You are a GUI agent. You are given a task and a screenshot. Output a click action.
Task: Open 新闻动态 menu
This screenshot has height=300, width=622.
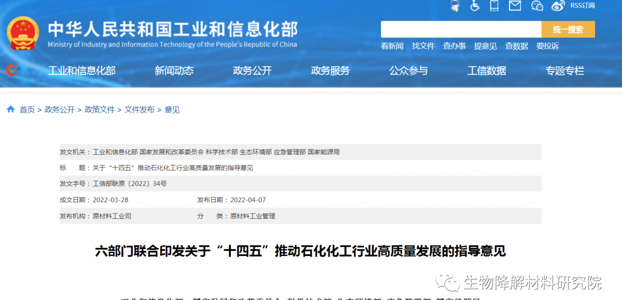pos(174,71)
